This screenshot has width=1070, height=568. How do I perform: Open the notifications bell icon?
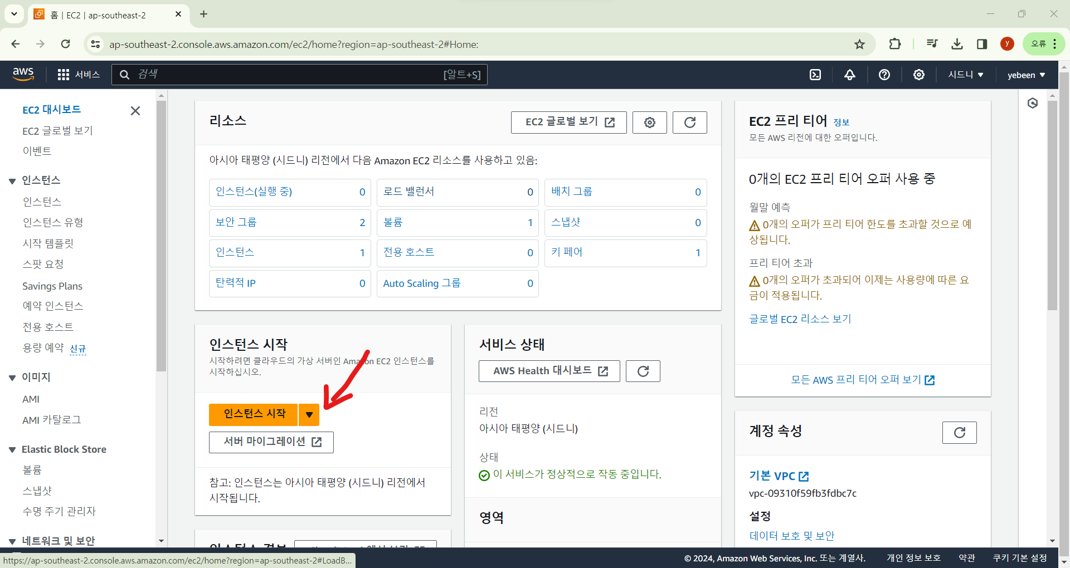(850, 75)
